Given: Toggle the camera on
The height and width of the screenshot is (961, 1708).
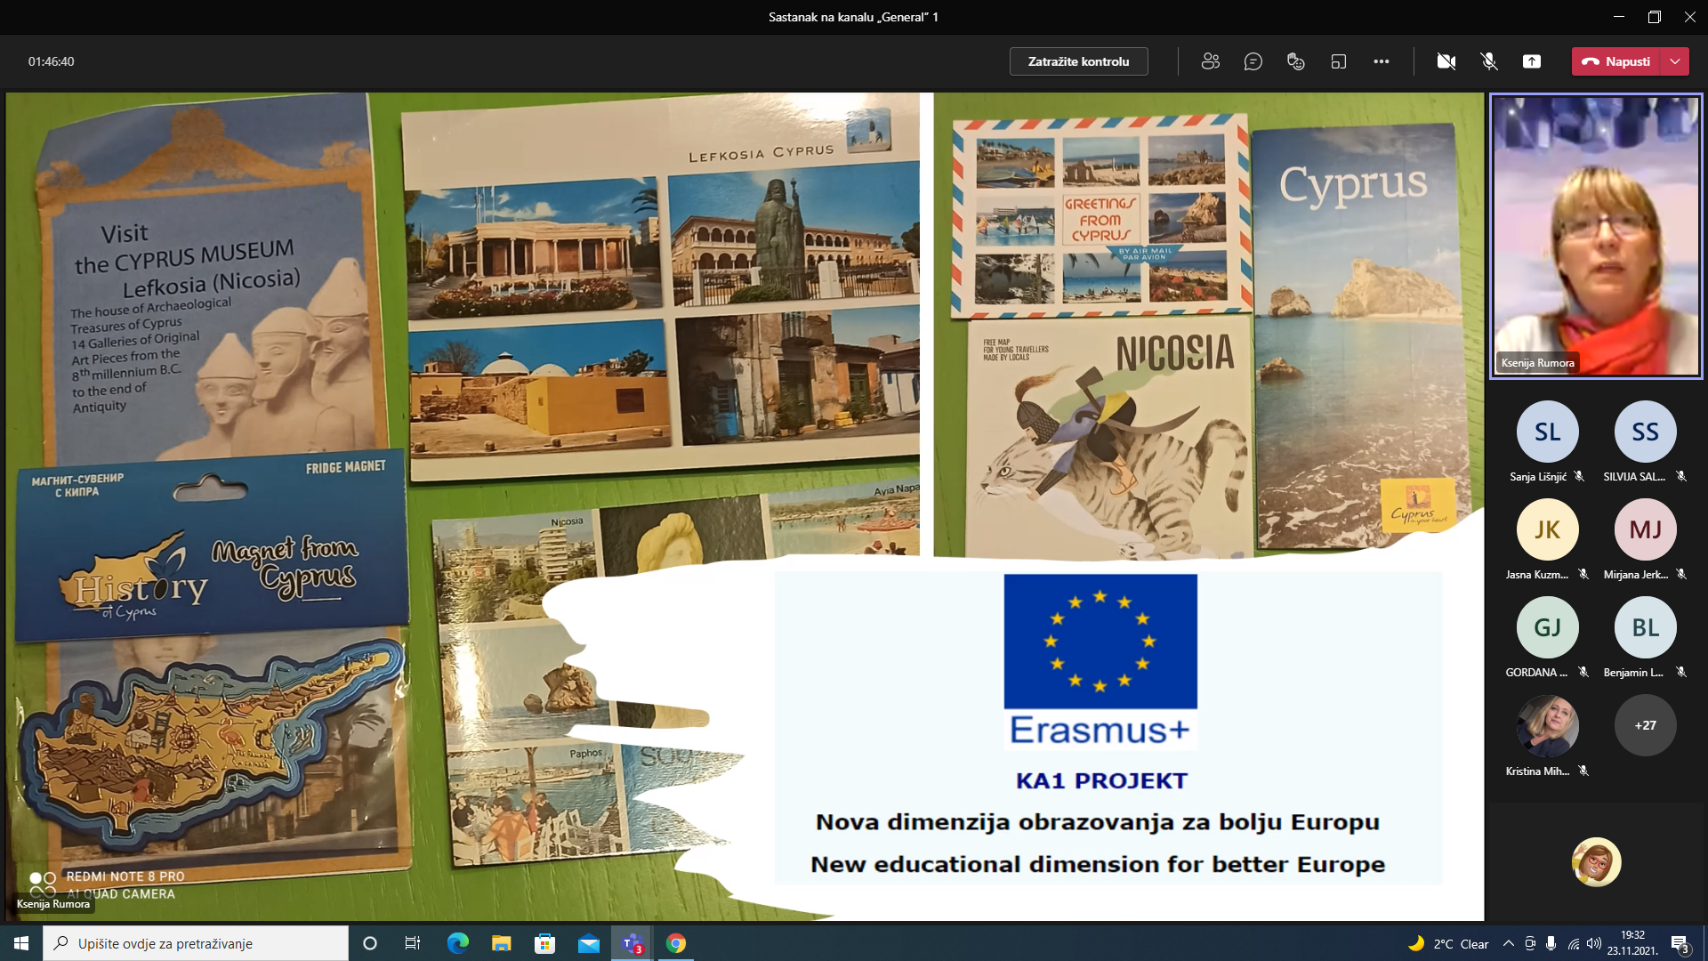Looking at the screenshot, I should pyautogui.click(x=1446, y=61).
